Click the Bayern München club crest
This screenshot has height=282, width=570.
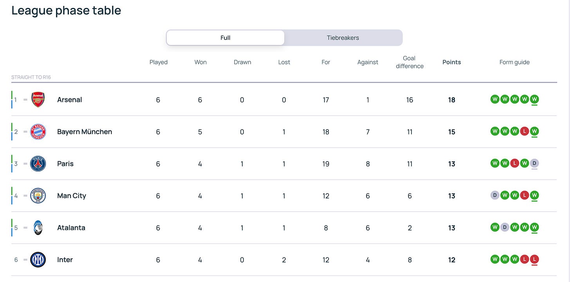click(38, 132)
